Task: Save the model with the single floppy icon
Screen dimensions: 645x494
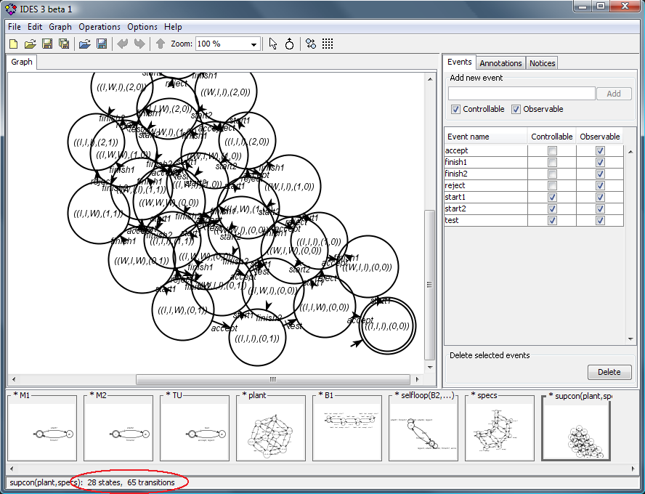Action: (x=47, y=44)
